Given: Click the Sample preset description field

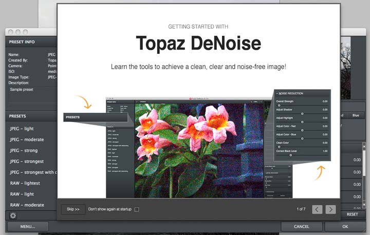Looking at the screenshot, I should click(x=33, y=94).
